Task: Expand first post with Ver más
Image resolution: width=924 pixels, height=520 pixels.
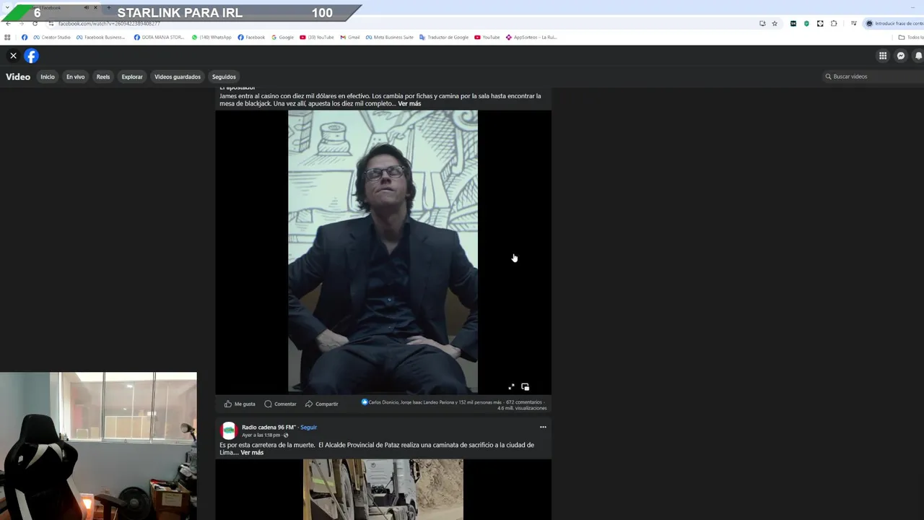Action: pyautogui.click(x=409, y=104)
